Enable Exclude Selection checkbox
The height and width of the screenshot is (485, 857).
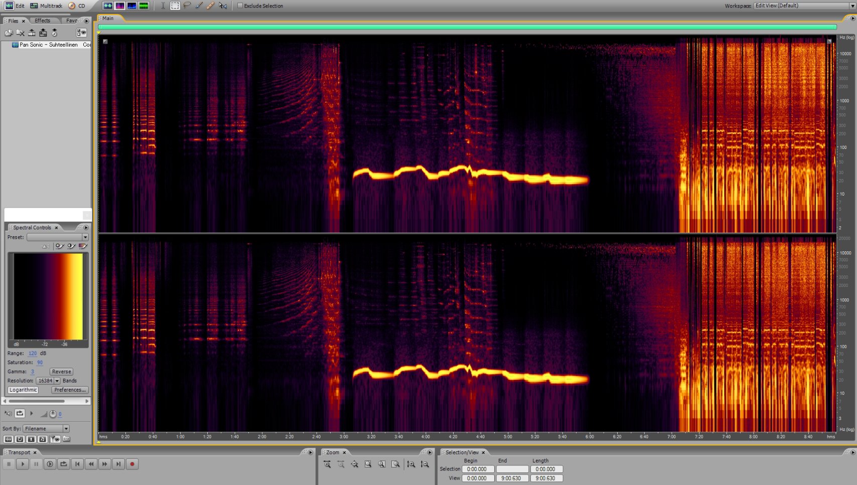click(x=240, y=6)
